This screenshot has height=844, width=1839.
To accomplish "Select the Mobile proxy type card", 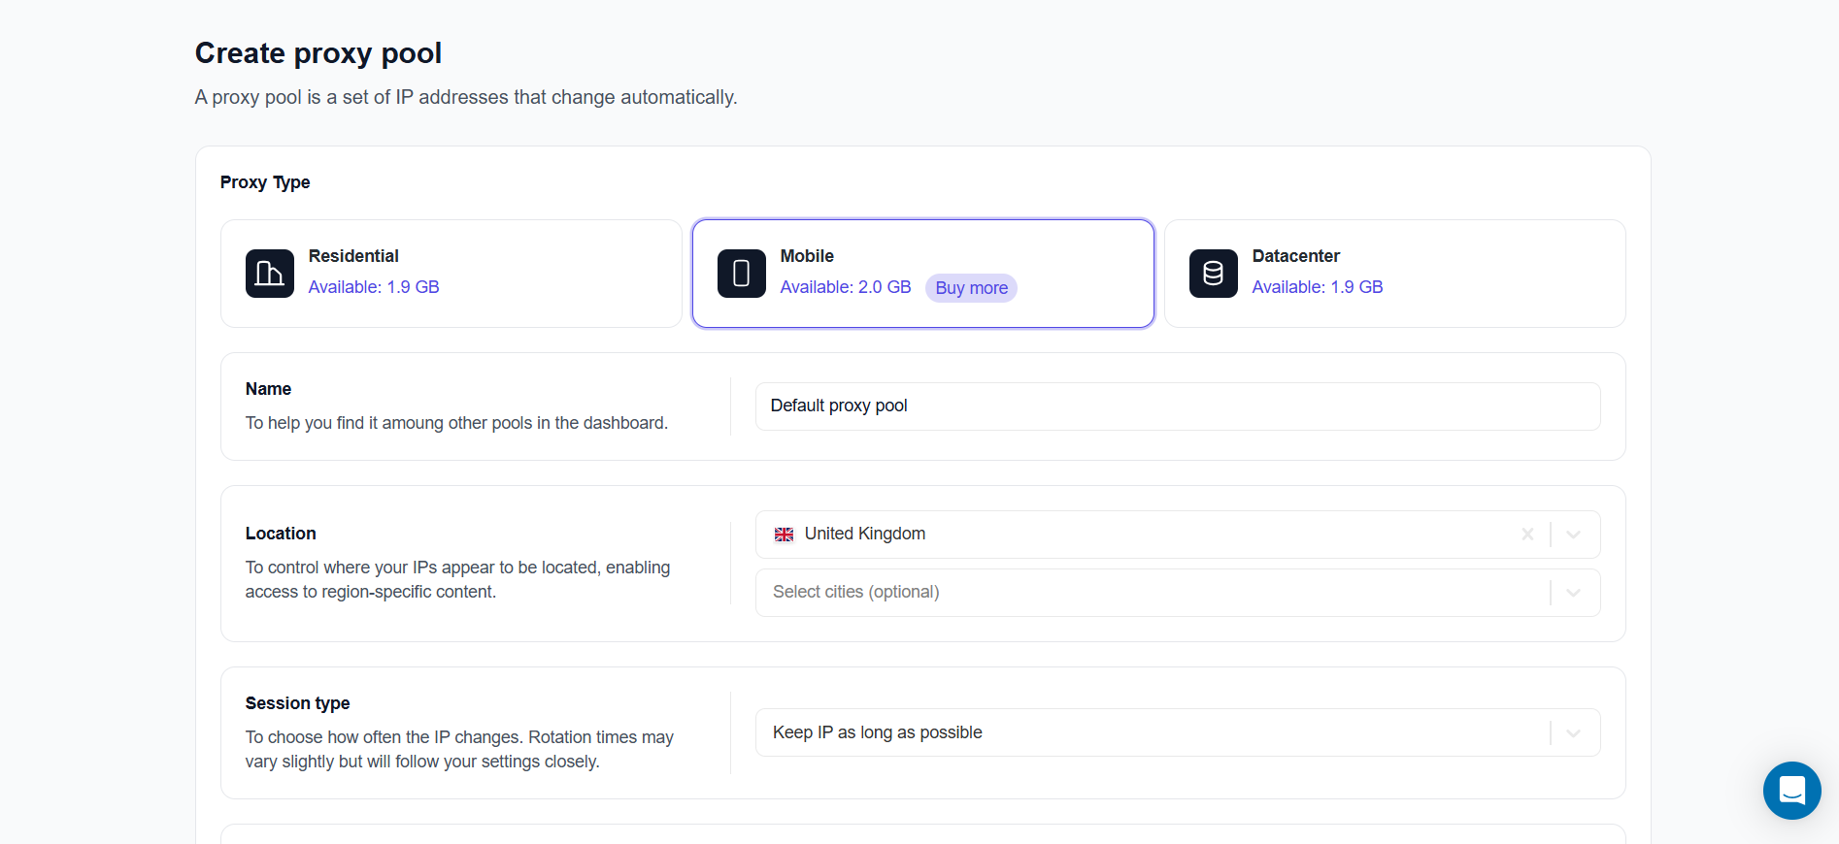I will coord(923,274).
